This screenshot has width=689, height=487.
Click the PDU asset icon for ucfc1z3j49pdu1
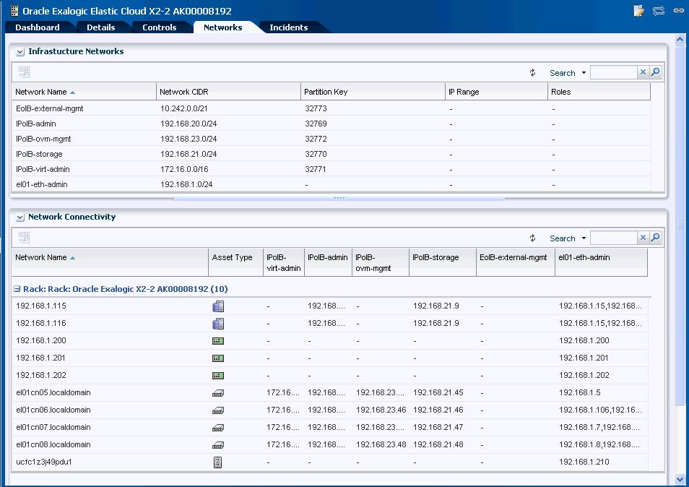click(x=217, y=462)
